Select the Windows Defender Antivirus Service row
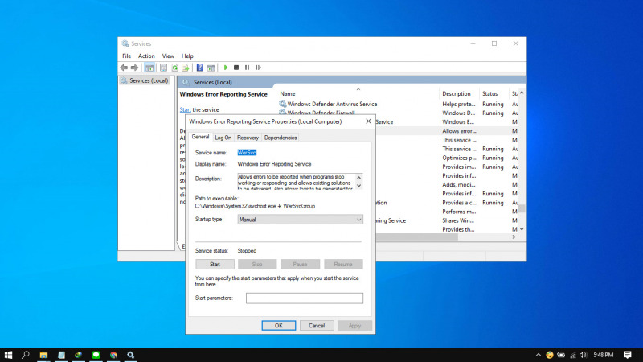 click(x=332, y=104)
